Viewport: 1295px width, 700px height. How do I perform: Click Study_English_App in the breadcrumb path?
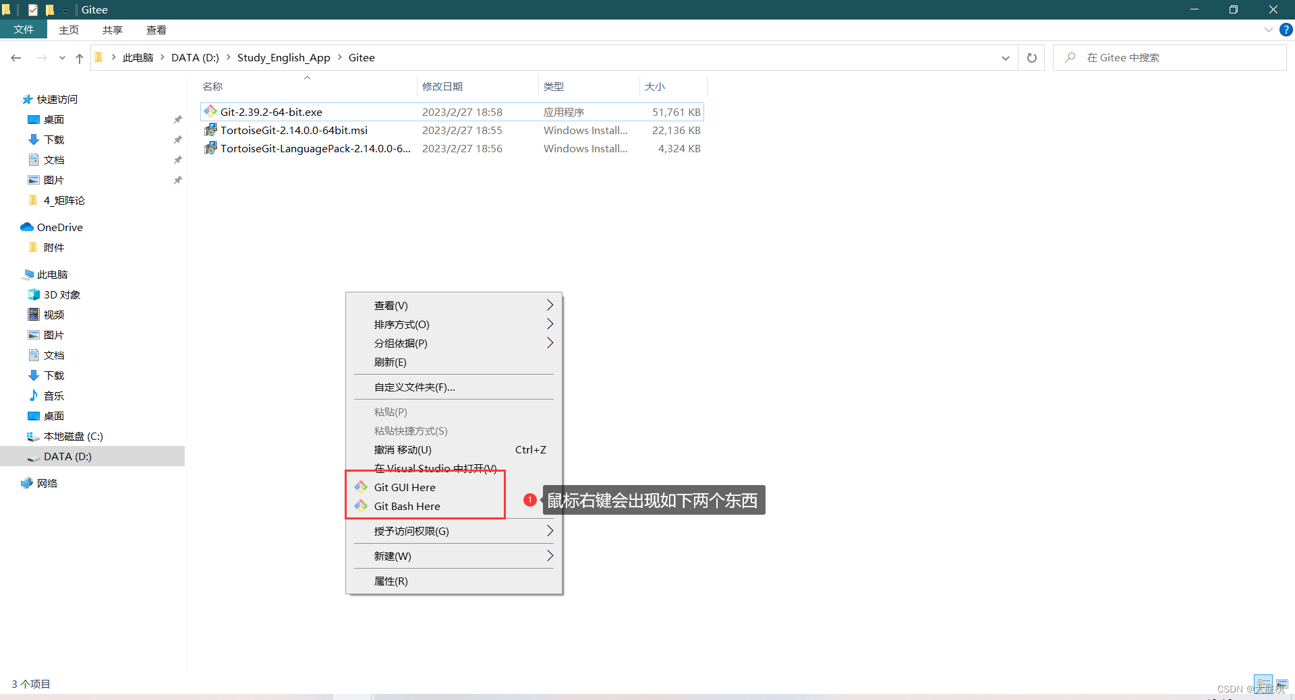pyautogui.click(x=284, y=58)
